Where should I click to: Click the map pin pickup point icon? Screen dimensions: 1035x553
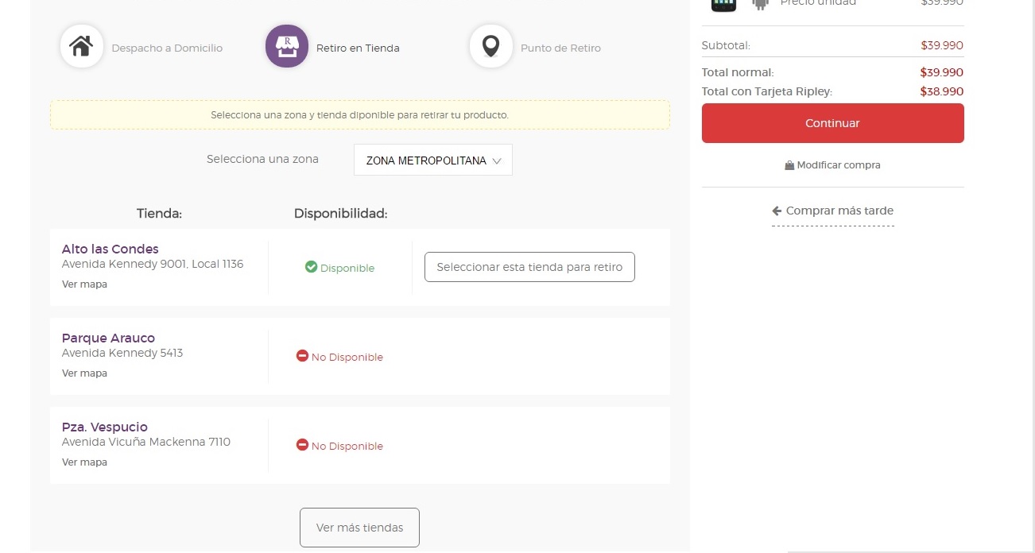point(490,47)
